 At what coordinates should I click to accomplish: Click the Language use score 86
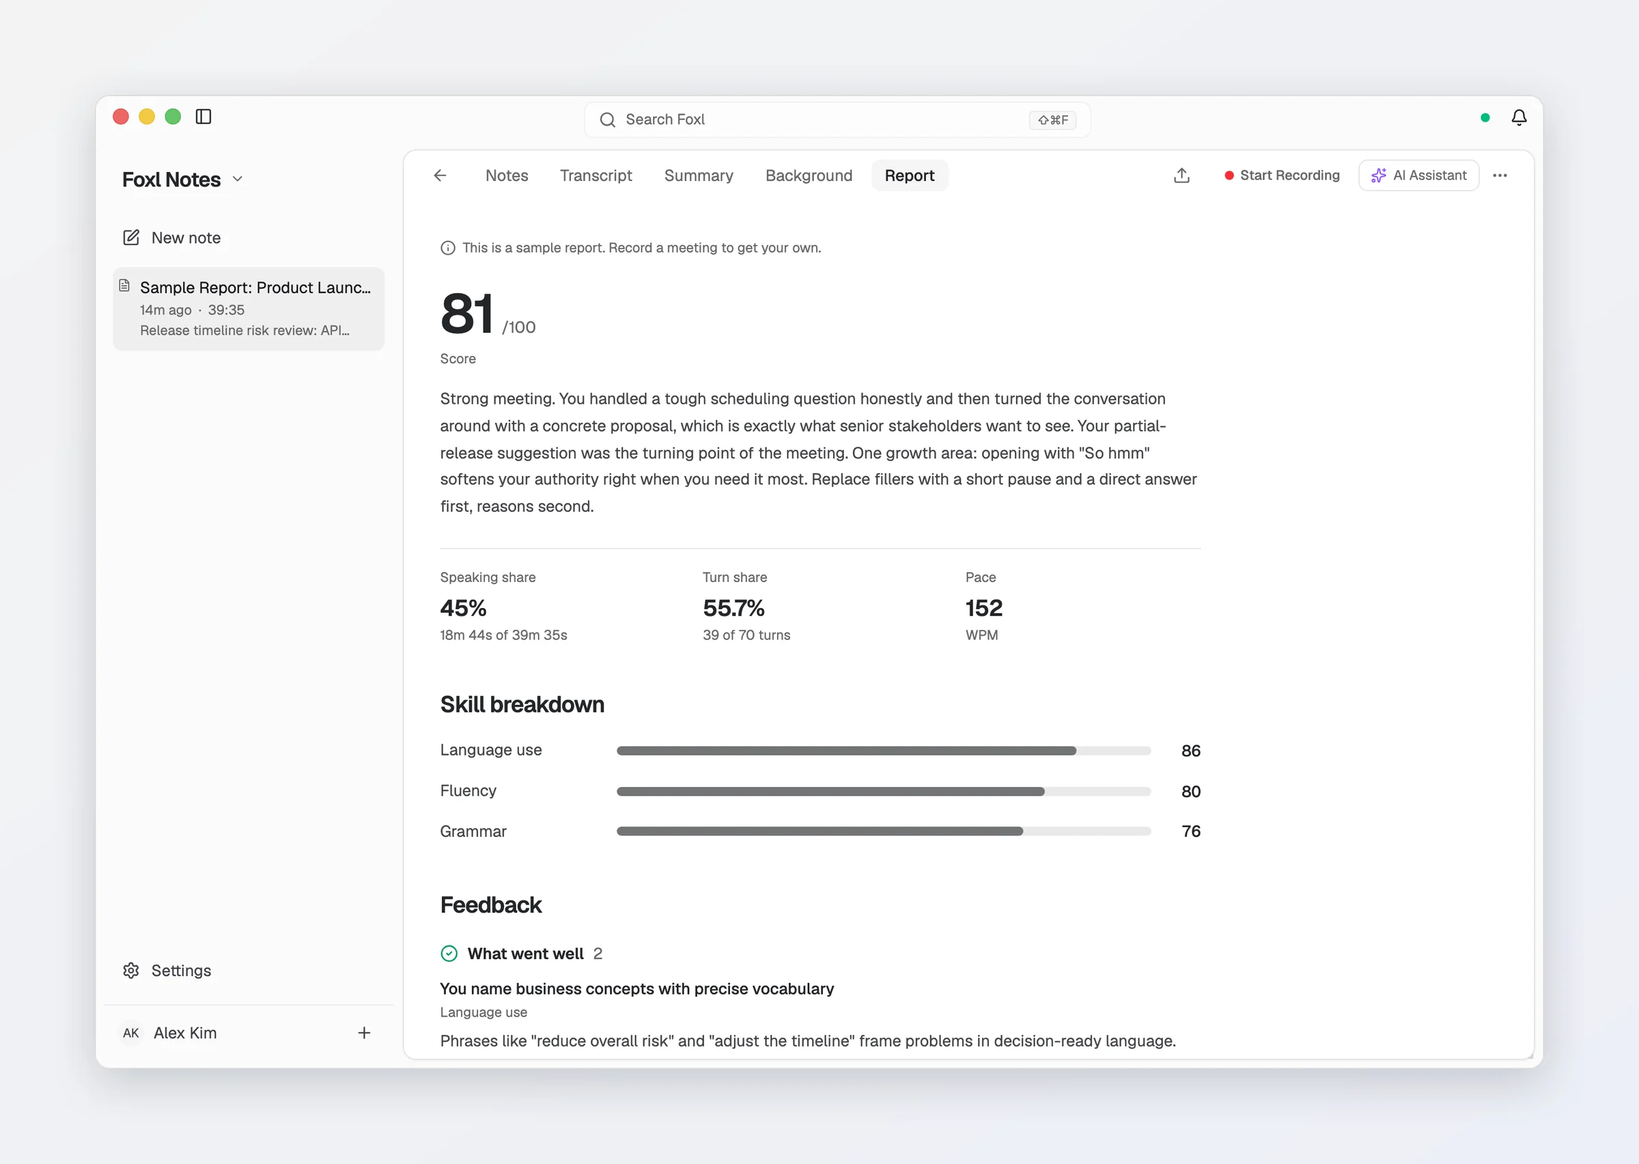[x=1190, y=751]
